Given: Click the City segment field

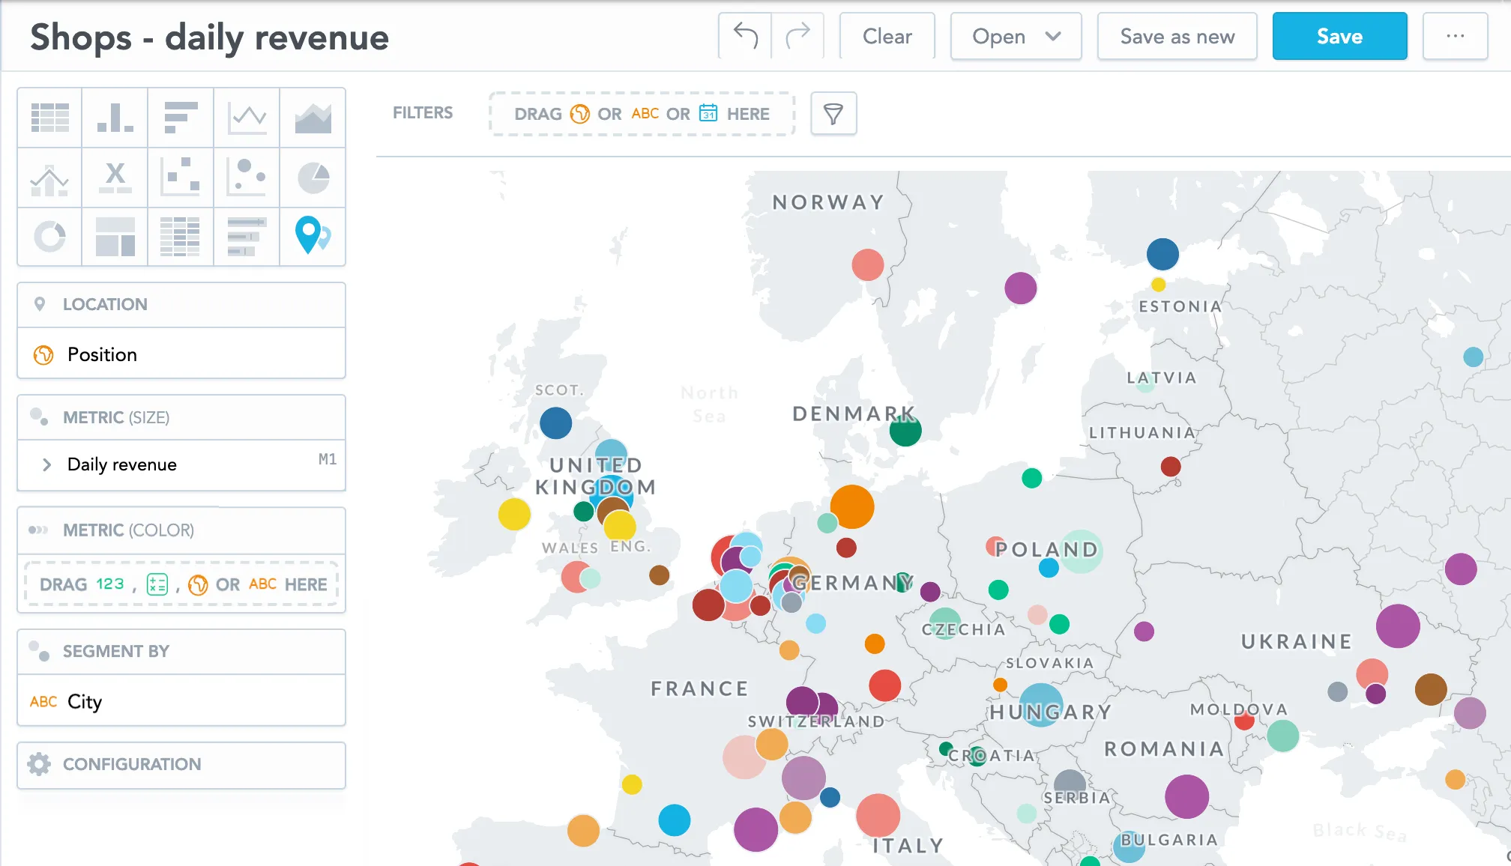Looking at the screenshot, I should 83,701.
